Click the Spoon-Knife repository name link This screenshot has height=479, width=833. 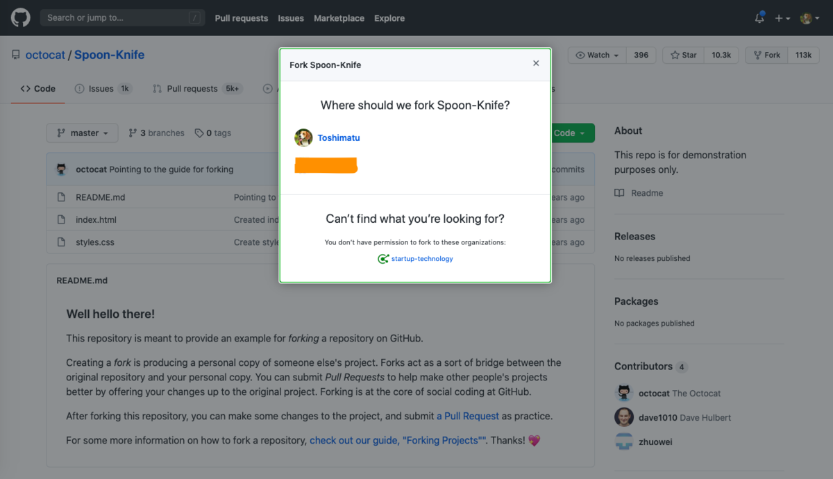pos(110,55)
